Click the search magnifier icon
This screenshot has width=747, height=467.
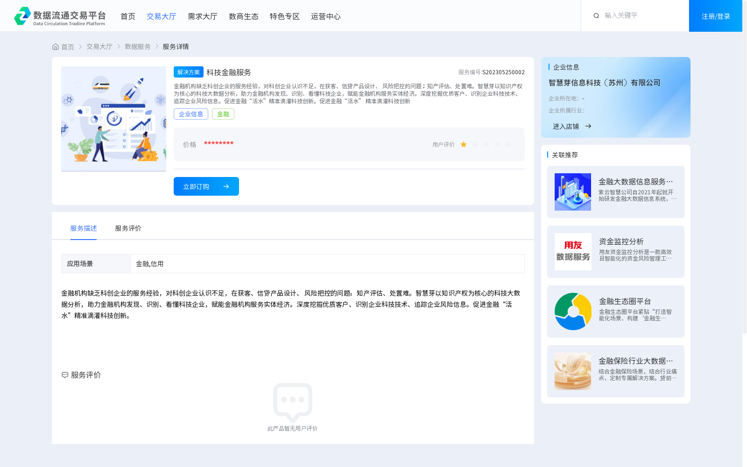[x=596, y=16]
